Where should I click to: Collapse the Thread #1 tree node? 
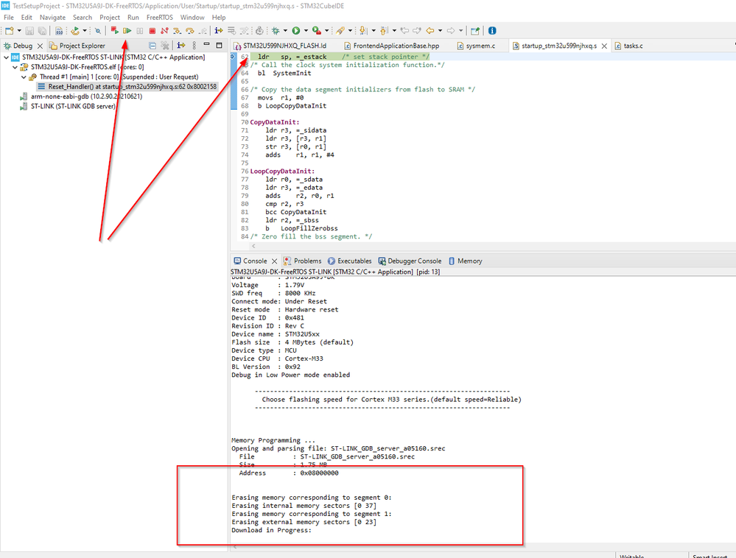pyautogui.click(x=24, y=77)
